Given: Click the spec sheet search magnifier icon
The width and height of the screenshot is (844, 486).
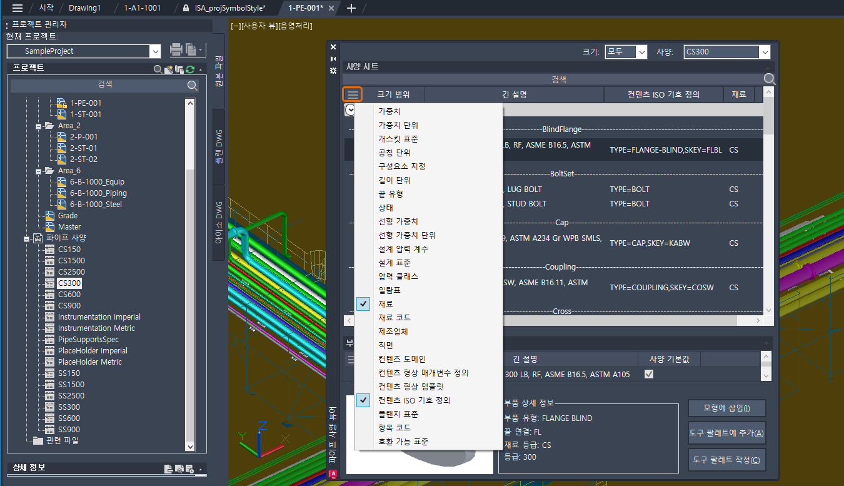Looking at the screenshot, I should click(x=770, y=79).
